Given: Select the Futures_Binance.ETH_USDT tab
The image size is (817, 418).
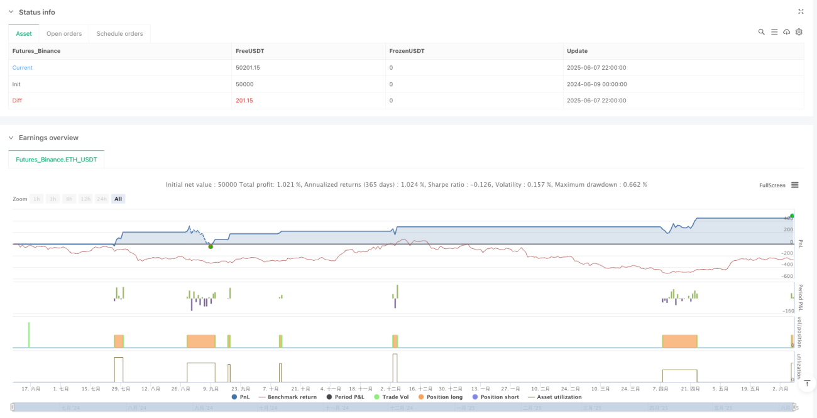Looking at the screenshot, I should pos(57,160).
